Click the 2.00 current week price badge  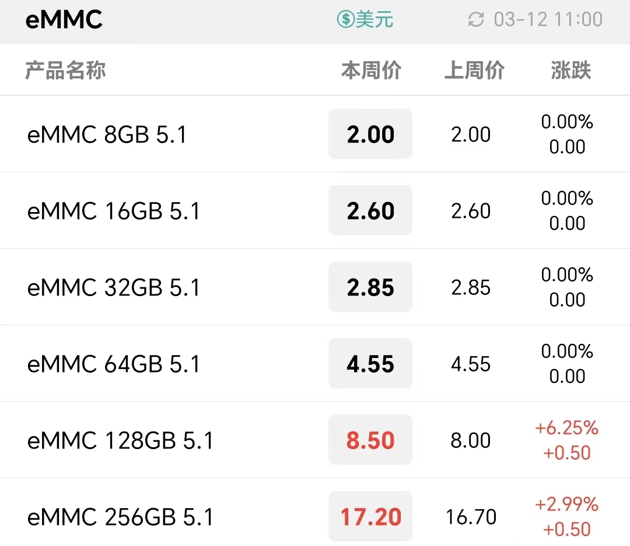coord(370,134)
